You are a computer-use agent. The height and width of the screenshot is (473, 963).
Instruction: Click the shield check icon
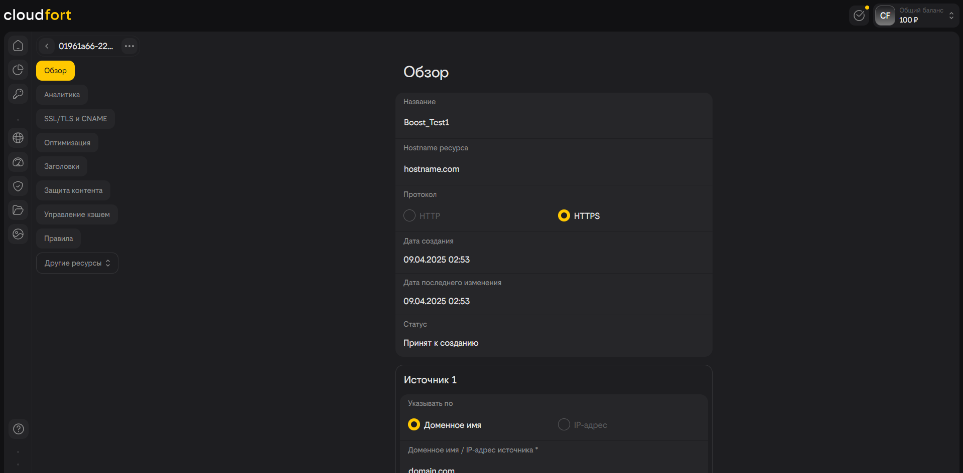click(x=18, y=186)
